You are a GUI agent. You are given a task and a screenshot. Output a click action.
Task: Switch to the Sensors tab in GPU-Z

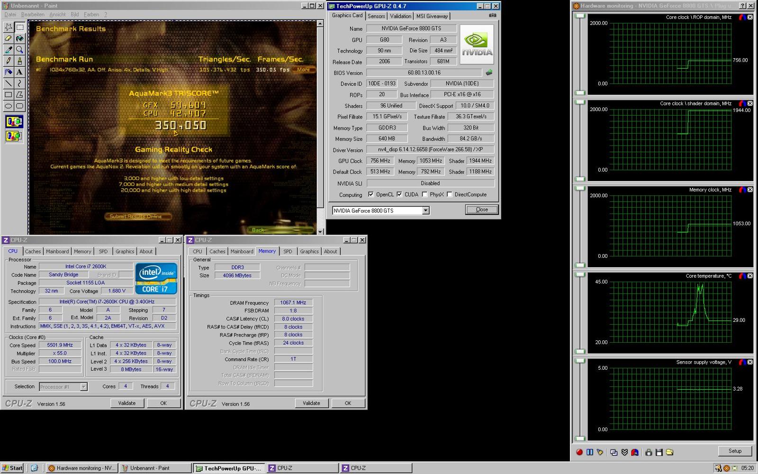click(376, 16)
